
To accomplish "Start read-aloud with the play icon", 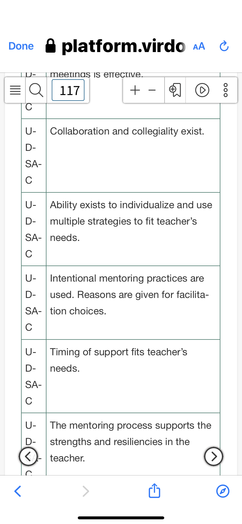I will [202, 90].
